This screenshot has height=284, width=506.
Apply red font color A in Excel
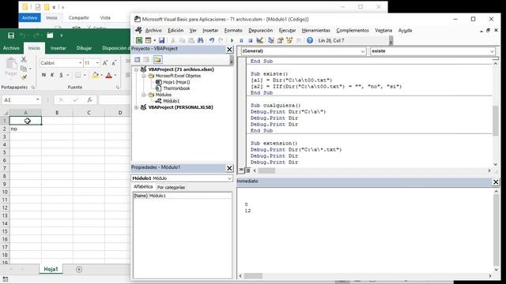click(x=109, y=76)
